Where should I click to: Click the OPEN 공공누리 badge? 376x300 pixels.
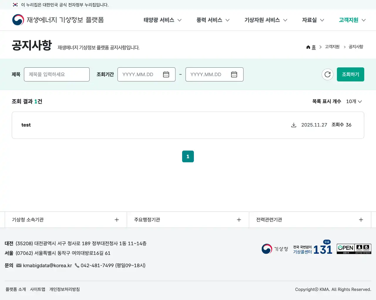[354, 249]
